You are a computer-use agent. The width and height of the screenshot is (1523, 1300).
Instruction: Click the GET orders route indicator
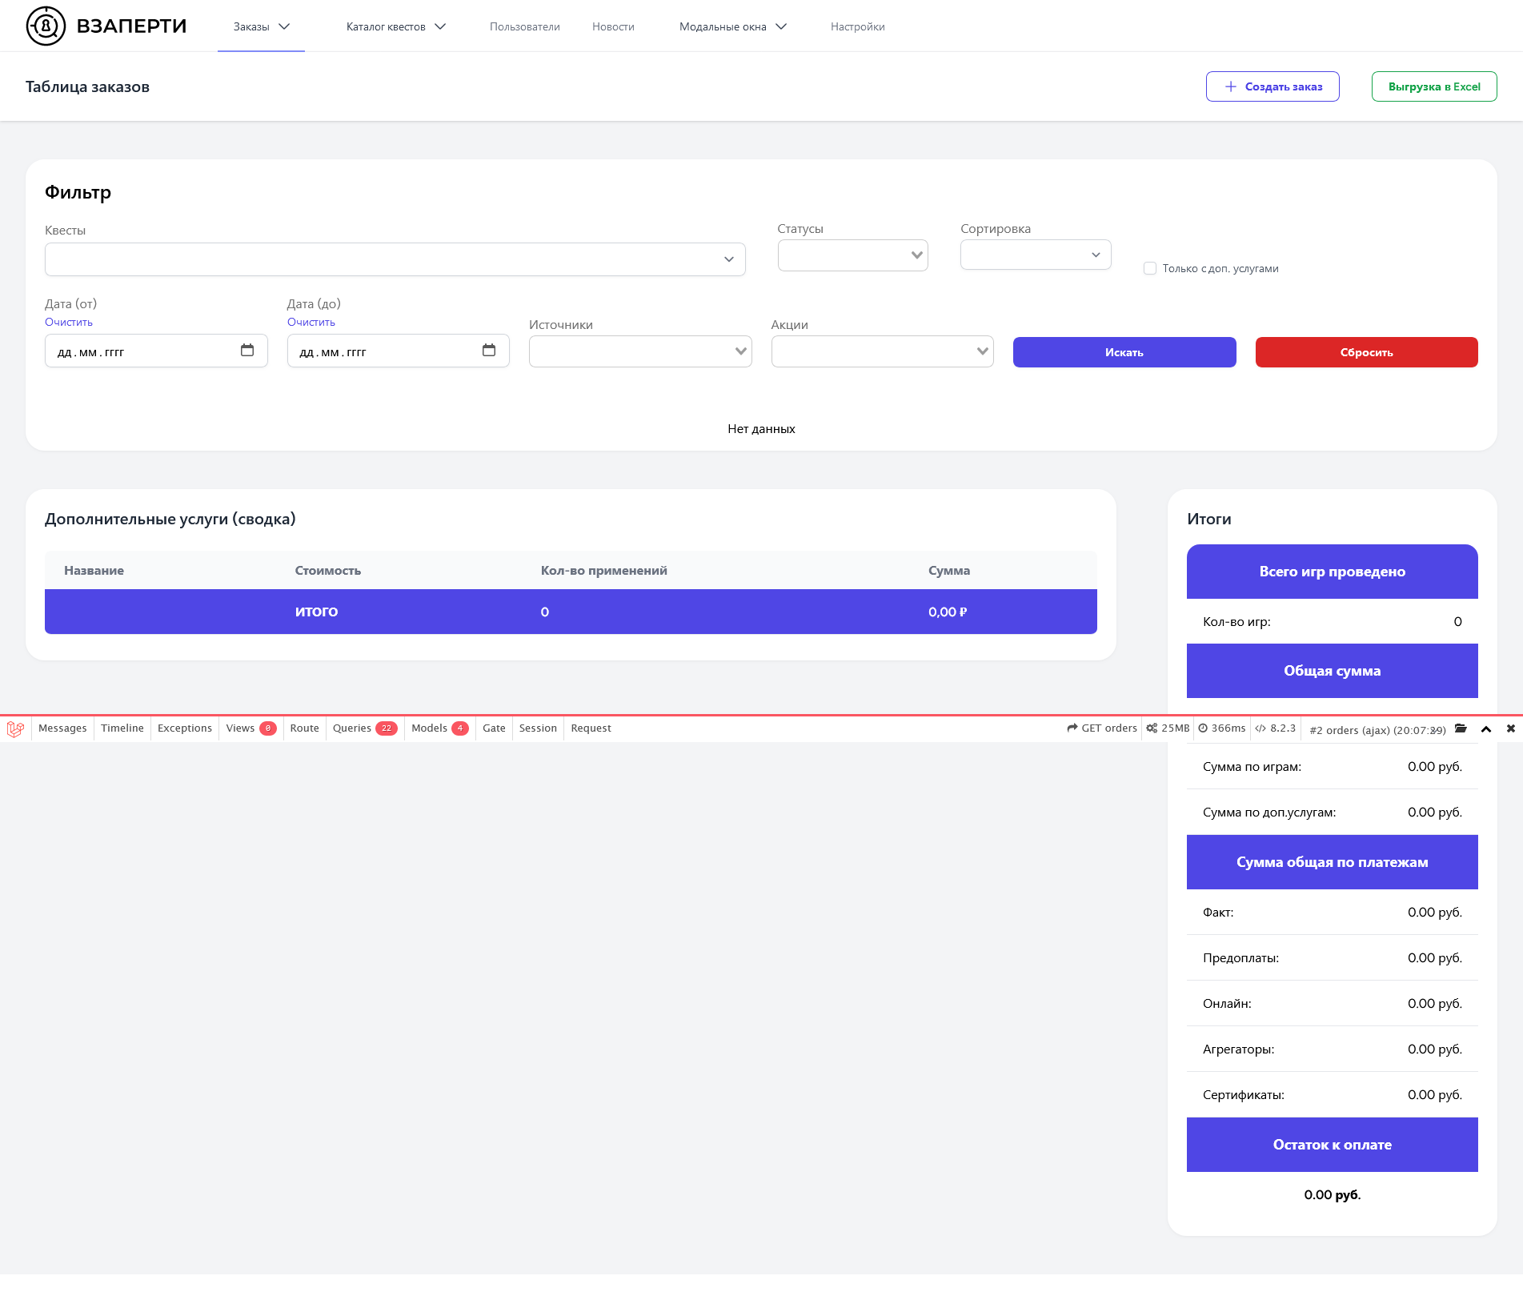(1102, 728)
